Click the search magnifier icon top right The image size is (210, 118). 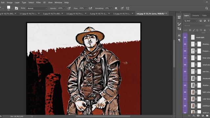[x=207, y=8]
